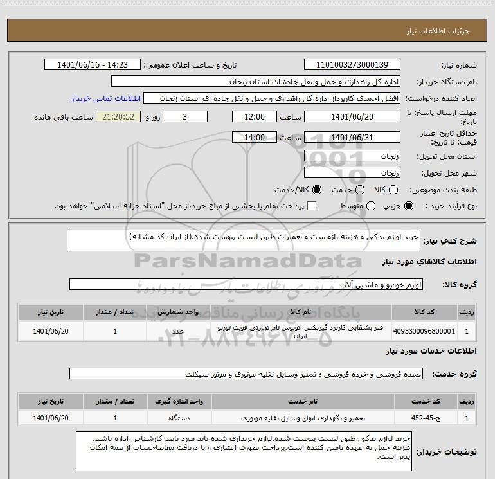Choose the متوسط purchase type radio
495x479 pixels.
pyautogui.click(x=371, y=206)
